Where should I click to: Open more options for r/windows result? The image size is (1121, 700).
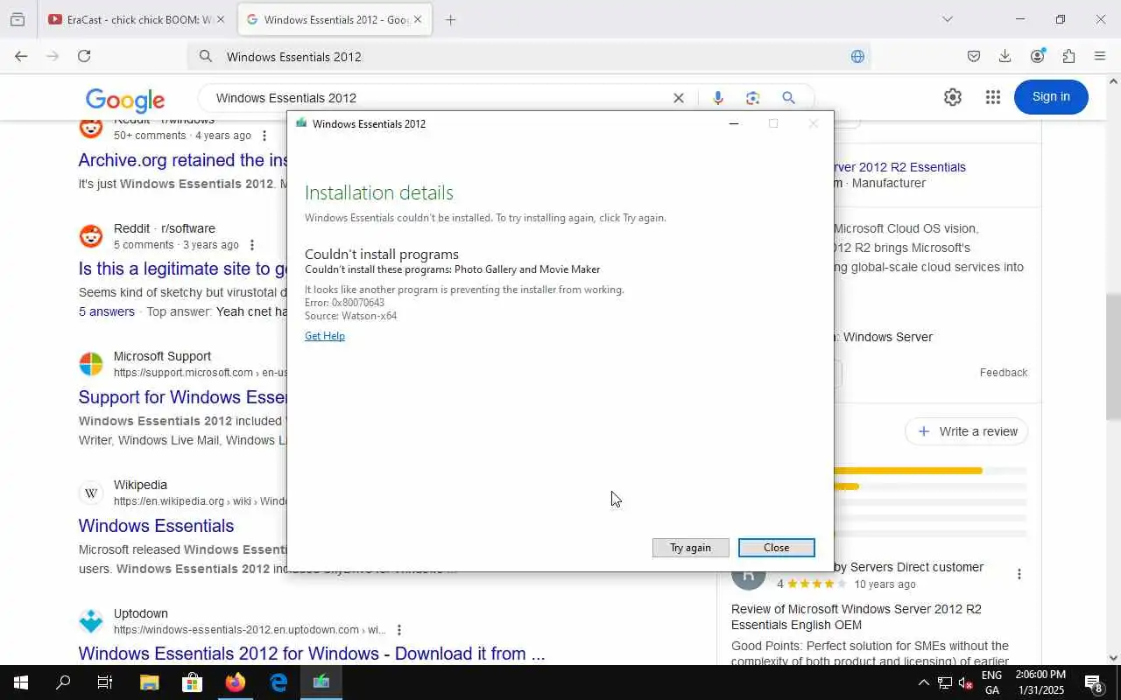click(x=264, y=136)
